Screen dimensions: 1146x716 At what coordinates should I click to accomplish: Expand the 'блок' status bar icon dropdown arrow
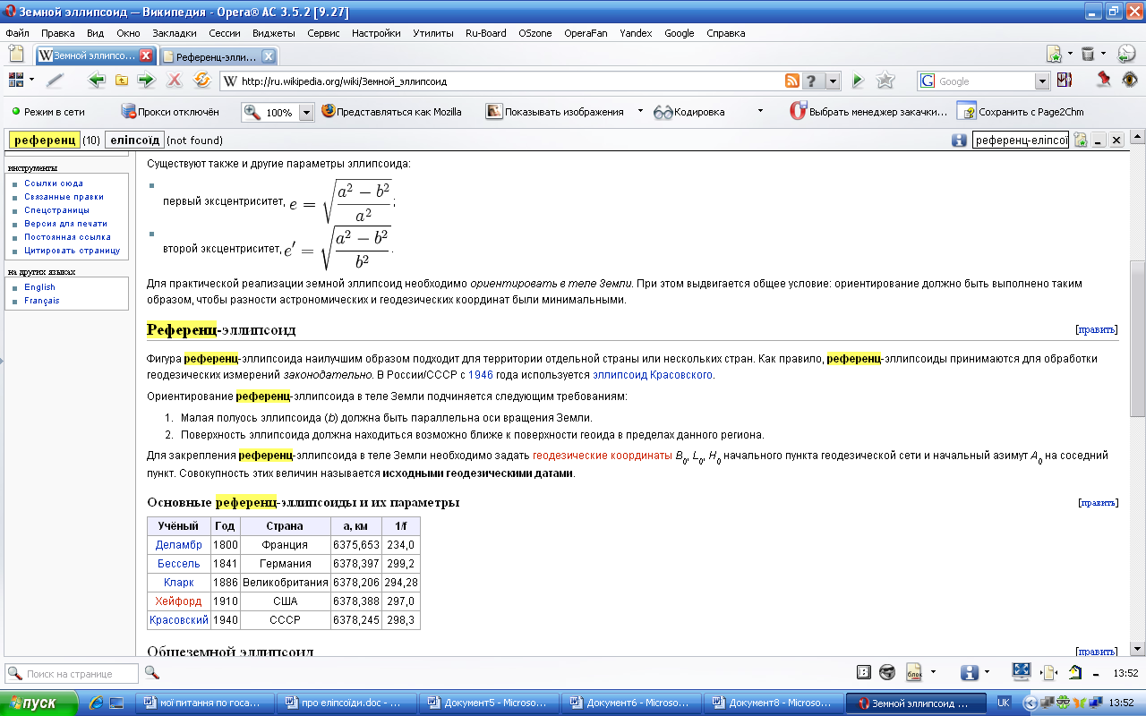(933, 672)
